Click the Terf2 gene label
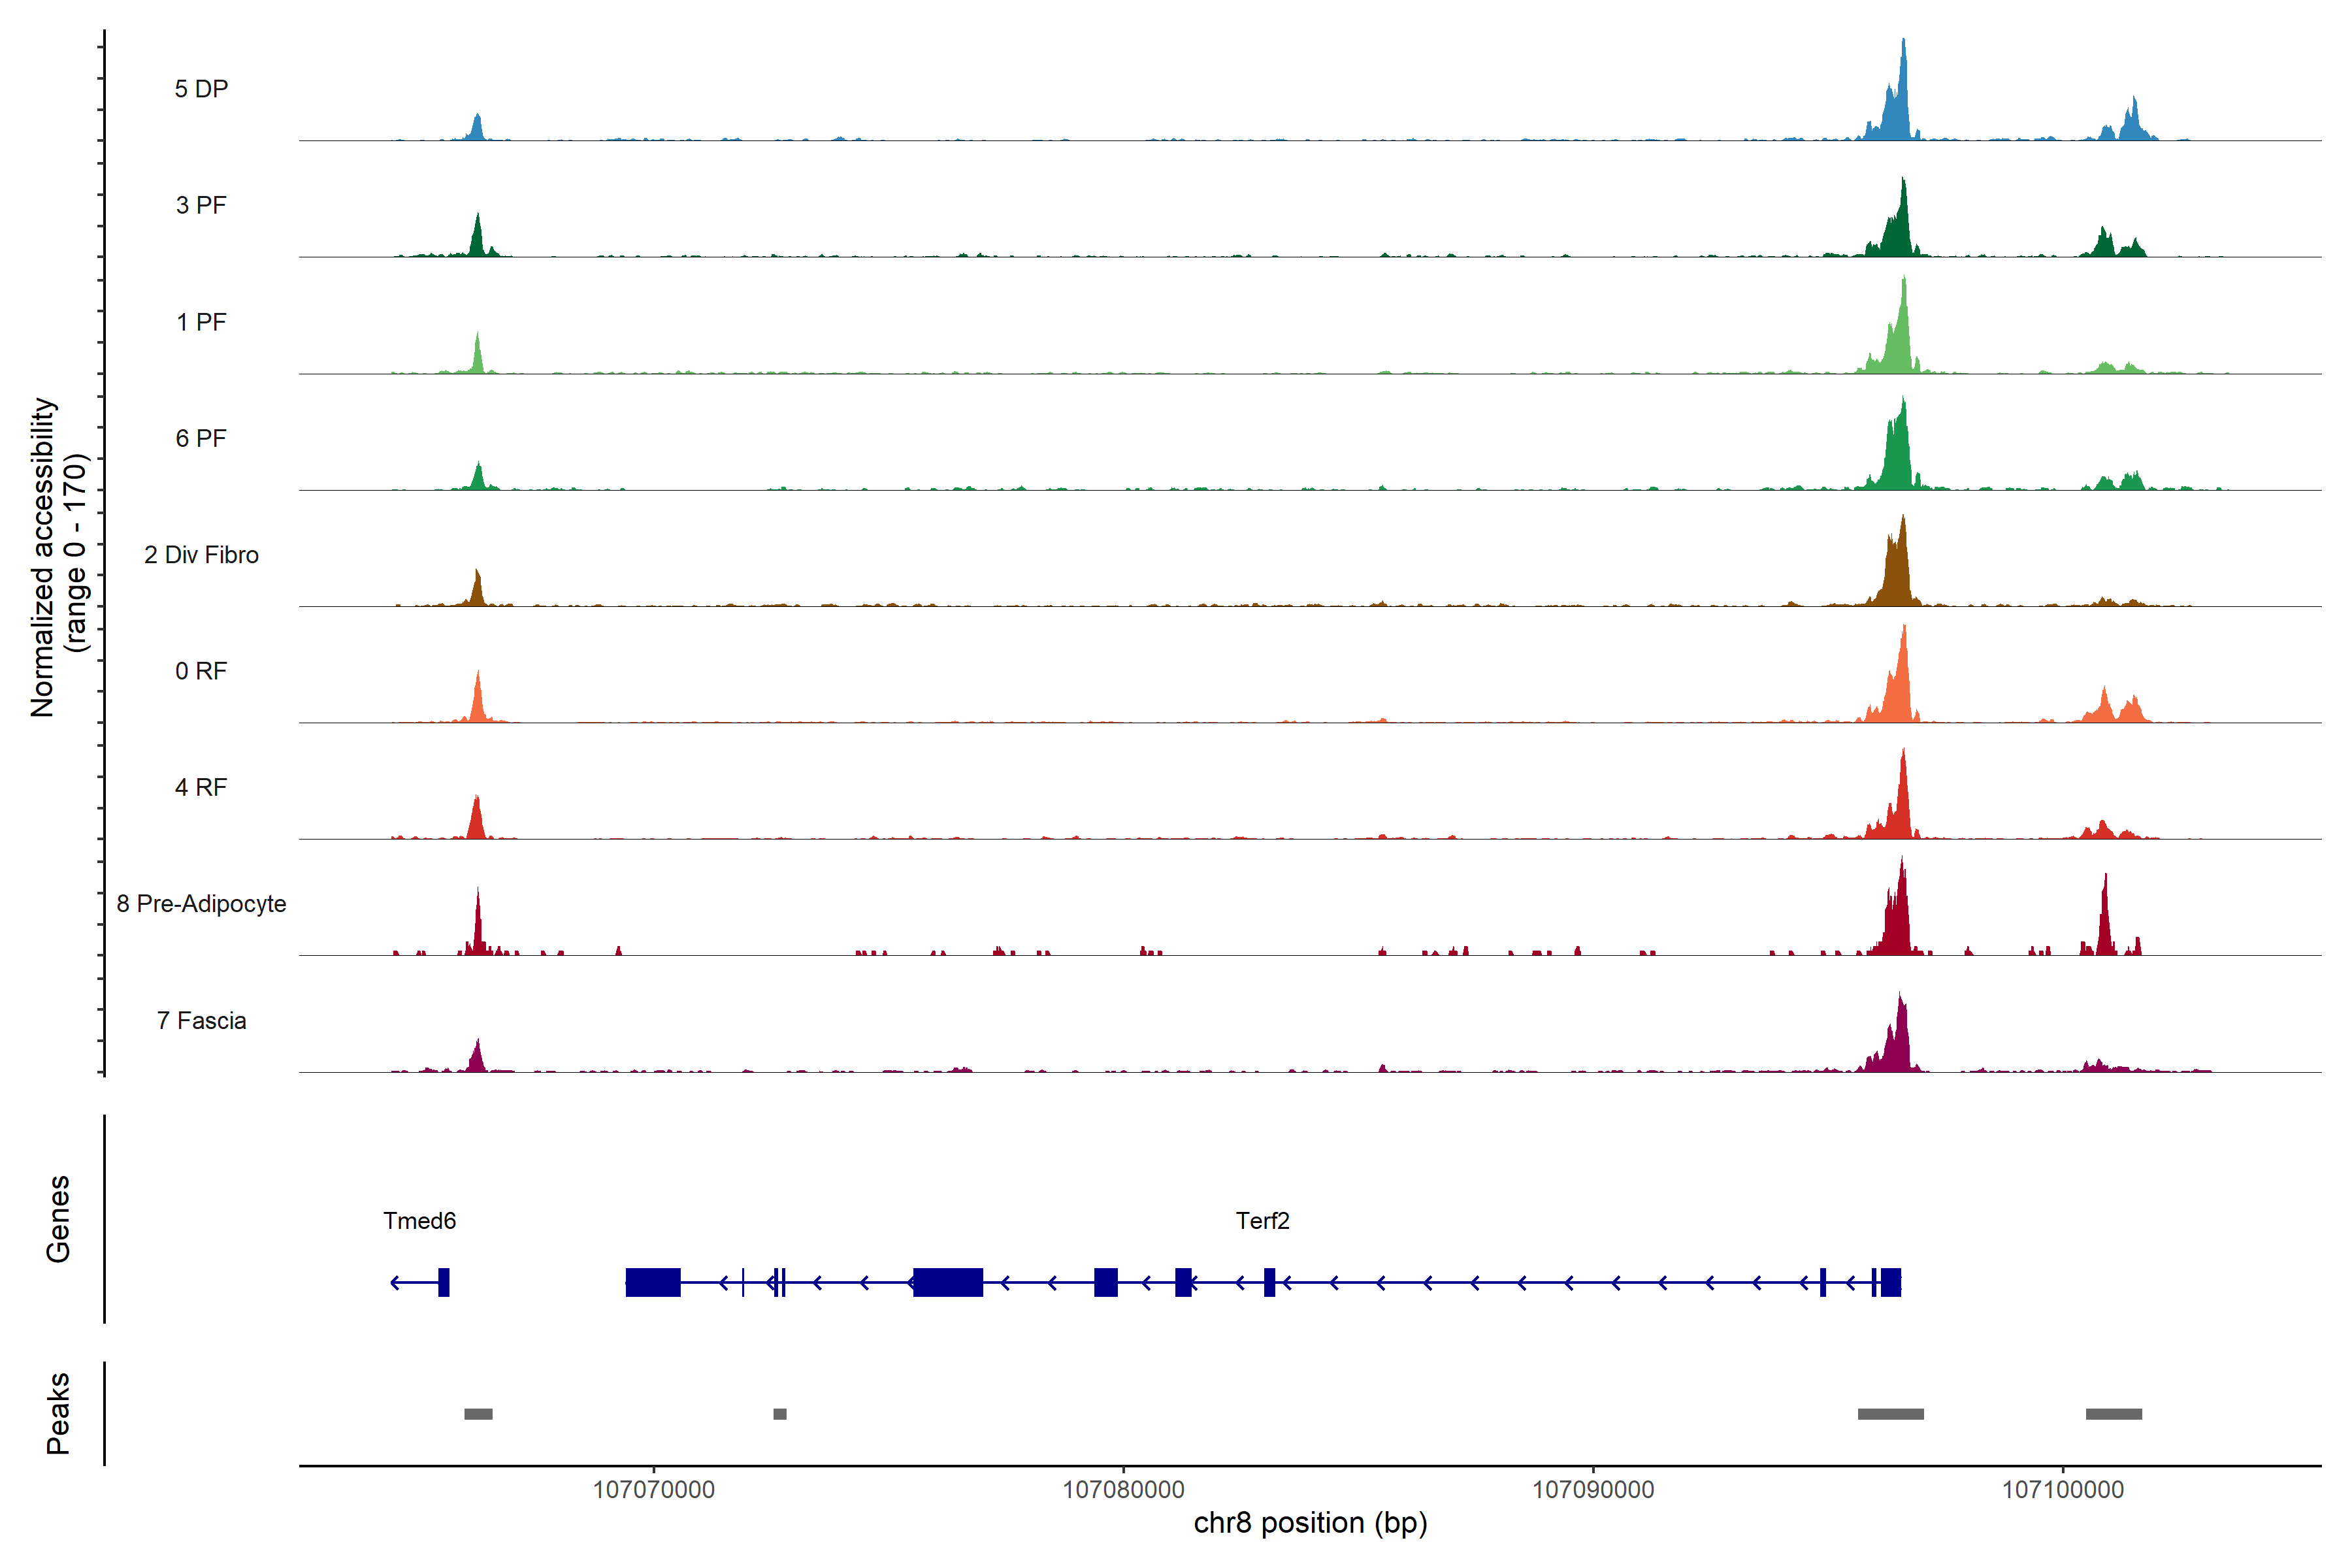Image resolution: width=2352 pixels, height=1568 pixels. (x=1262, y=1221)
